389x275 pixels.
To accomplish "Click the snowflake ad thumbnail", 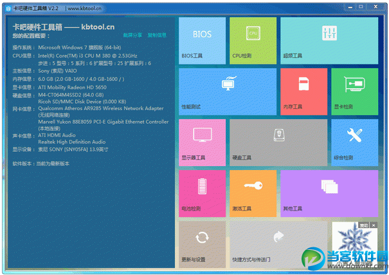I will (355, 245).
